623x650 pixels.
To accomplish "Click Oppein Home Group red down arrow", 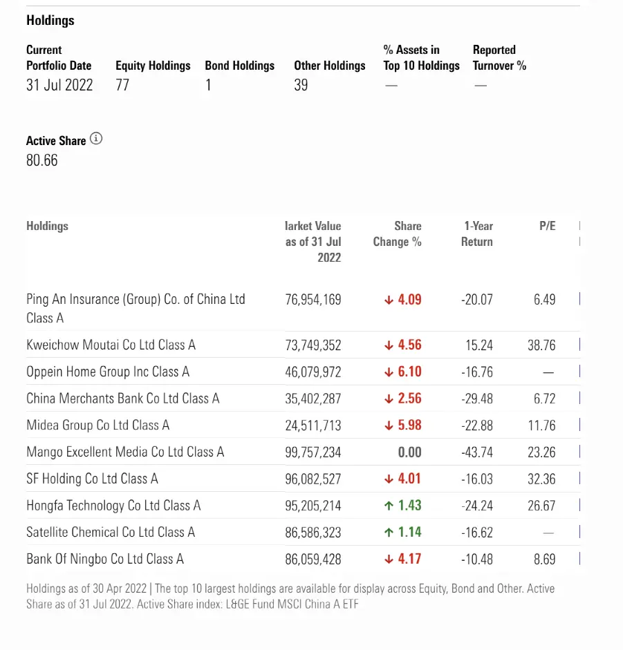I will (x=389, y=372).
